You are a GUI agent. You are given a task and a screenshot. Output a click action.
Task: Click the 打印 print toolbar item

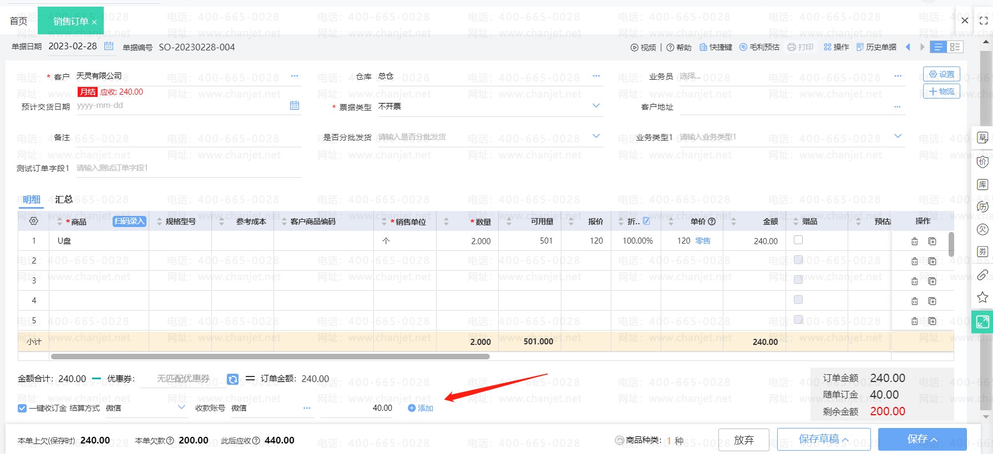tap(801, 48)
